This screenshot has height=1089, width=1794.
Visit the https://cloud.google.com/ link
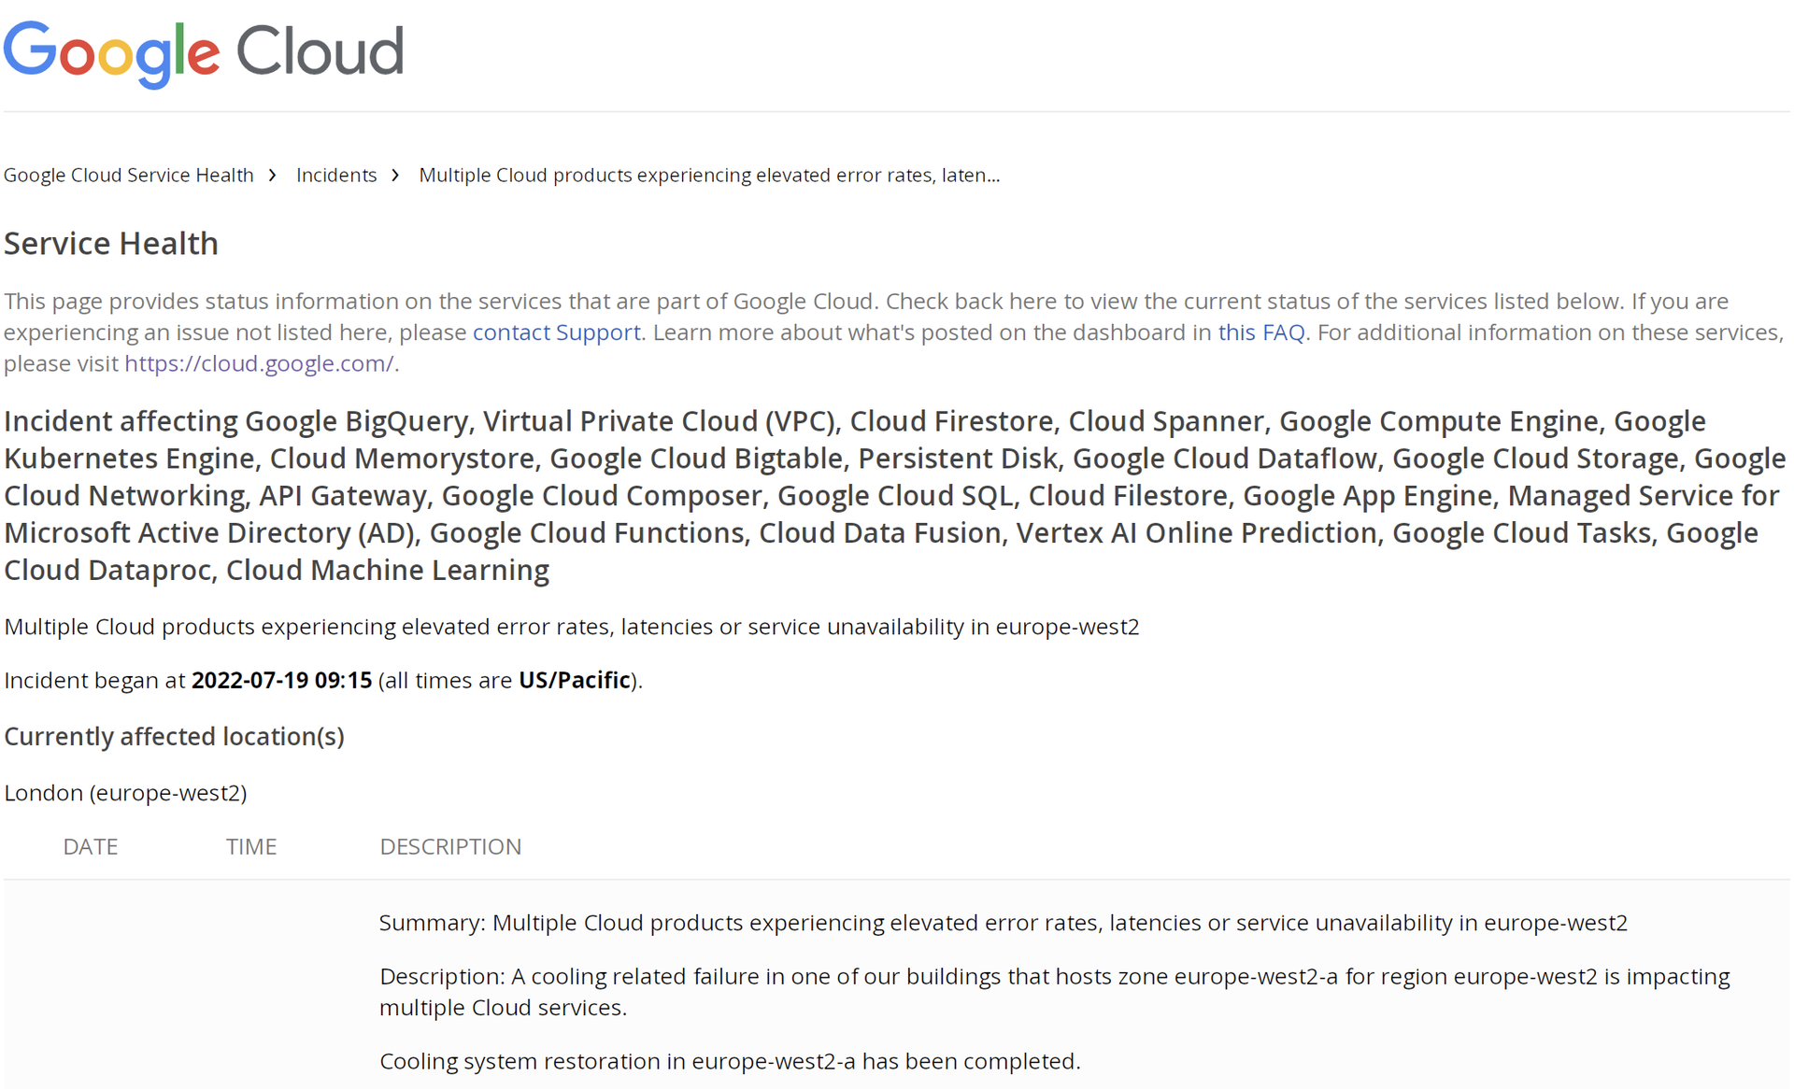click(259, 363)
